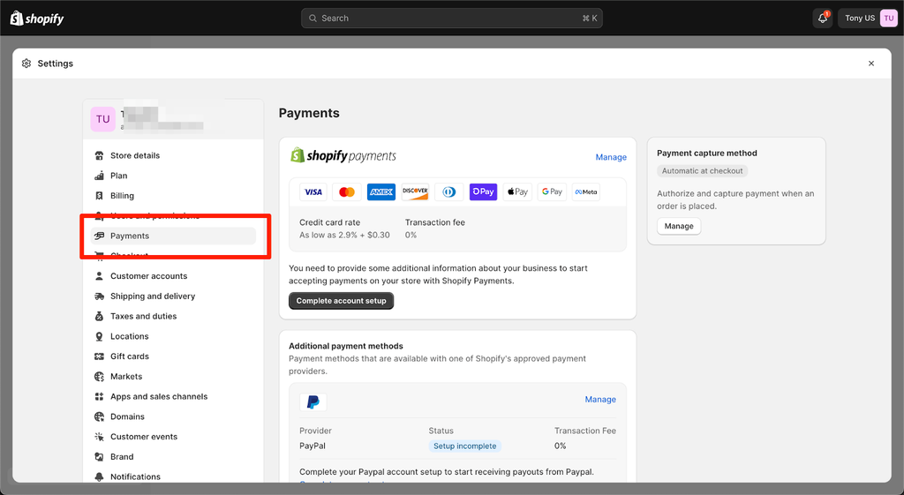904x495 pixels.
Task: Click the Domains globe icon
Action: (99, 416)
